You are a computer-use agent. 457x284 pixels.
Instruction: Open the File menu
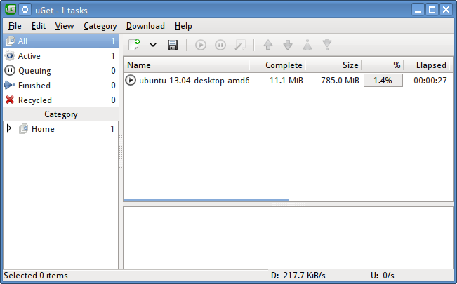click(x=15, y=26)
